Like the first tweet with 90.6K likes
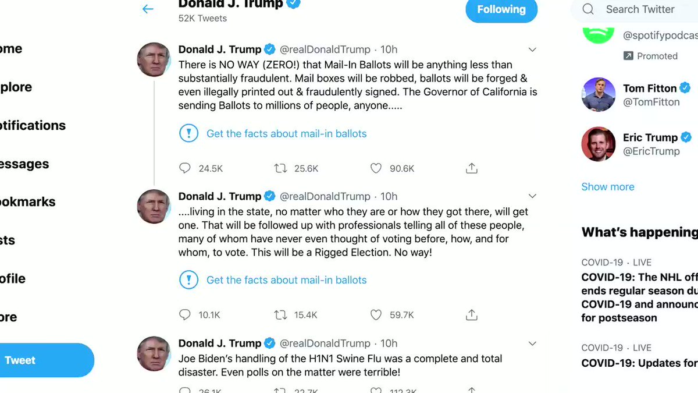This screenshot has width=698, height=393. [x=376, y=168]
